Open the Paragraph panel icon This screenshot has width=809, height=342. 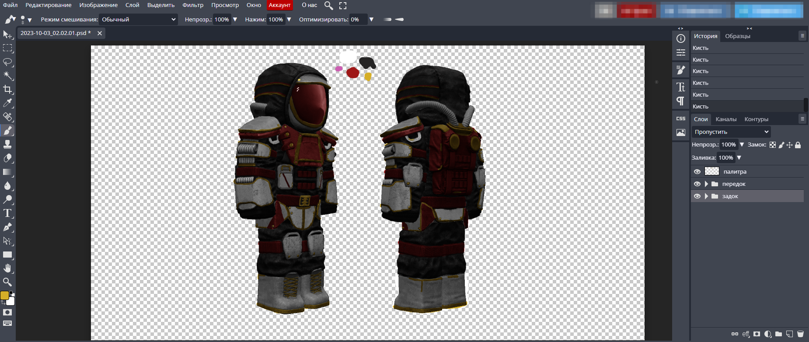click(681, 101)
